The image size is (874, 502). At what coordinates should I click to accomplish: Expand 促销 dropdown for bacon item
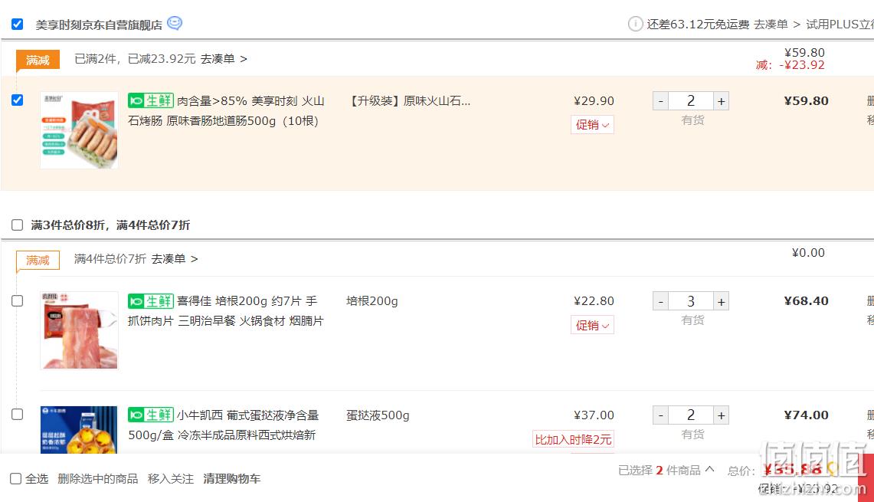click(x=592, y=325)
